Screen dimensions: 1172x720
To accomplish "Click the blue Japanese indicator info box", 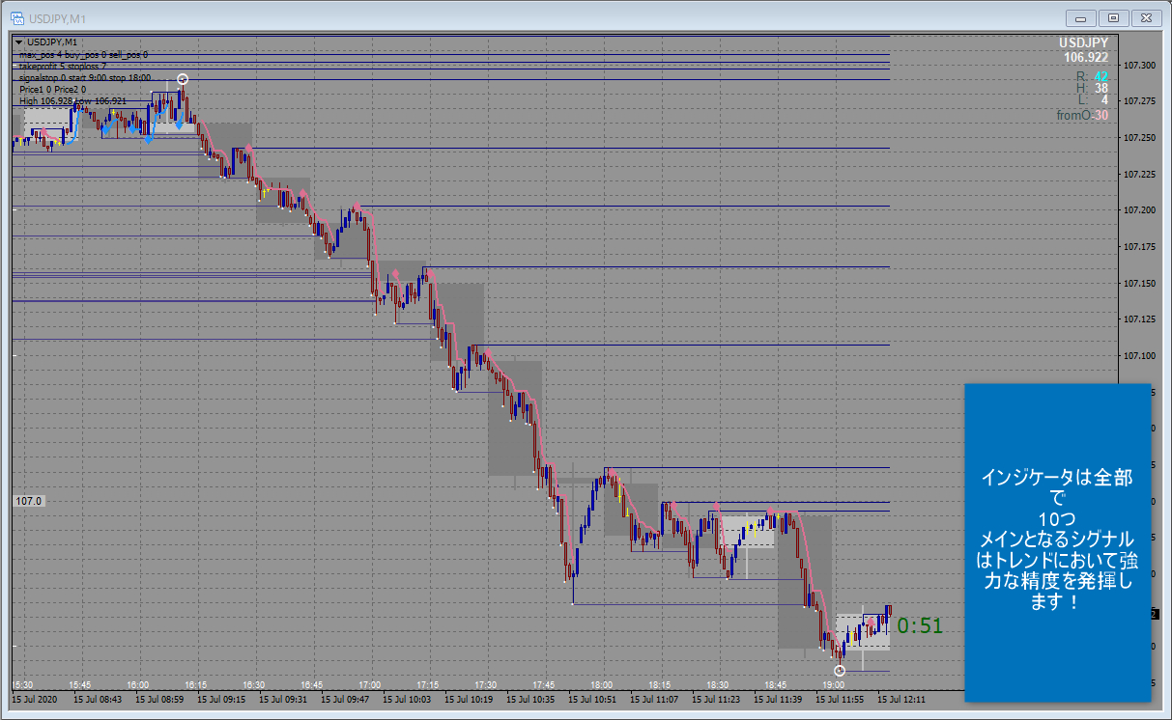I will click(x=1058, y=540).
